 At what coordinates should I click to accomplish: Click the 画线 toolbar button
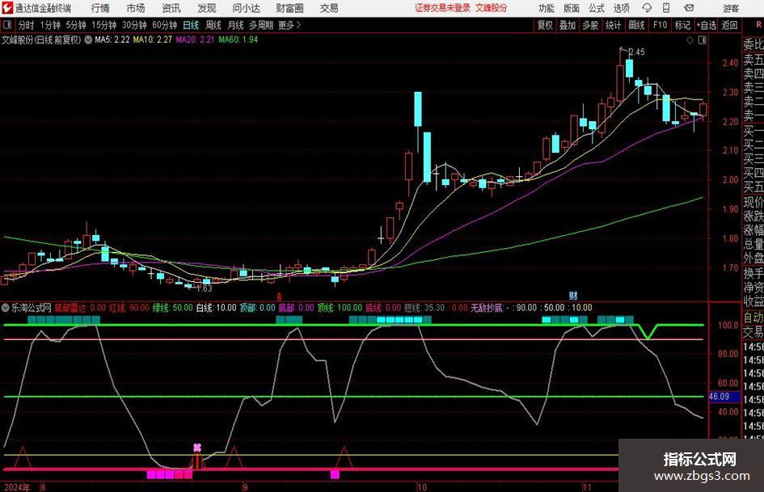[x=636, y=25]
